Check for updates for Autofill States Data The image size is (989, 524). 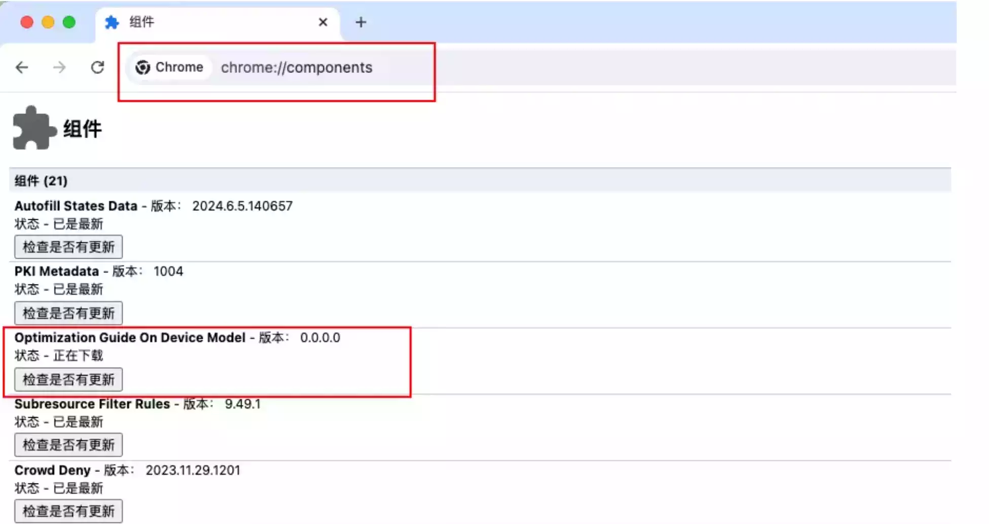(x=68, y=247)
